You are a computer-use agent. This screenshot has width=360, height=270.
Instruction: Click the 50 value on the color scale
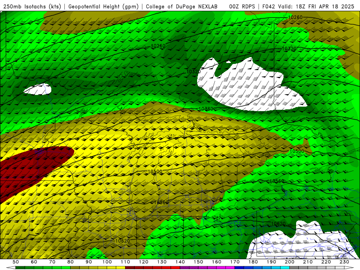16,262
